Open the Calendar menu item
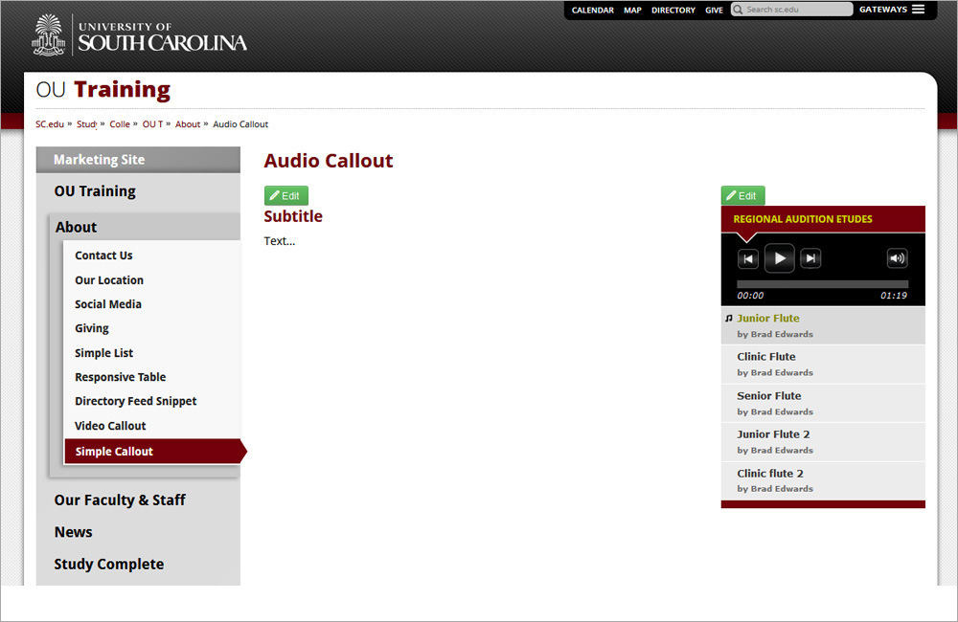This screenshot has height=622, width=958. (592, 10)
